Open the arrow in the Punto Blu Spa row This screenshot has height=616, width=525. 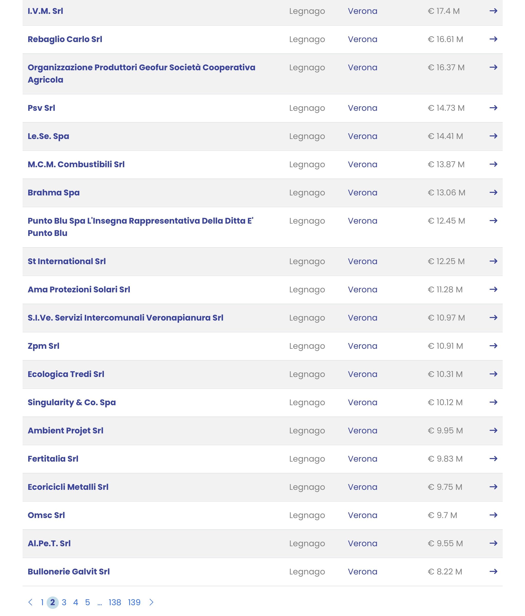(x=493, y=221)
